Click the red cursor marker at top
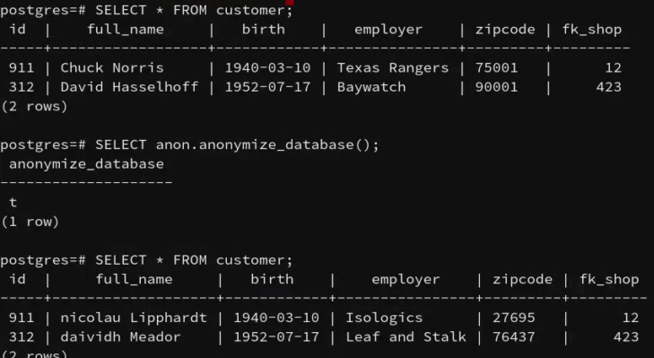 [290, 2]
